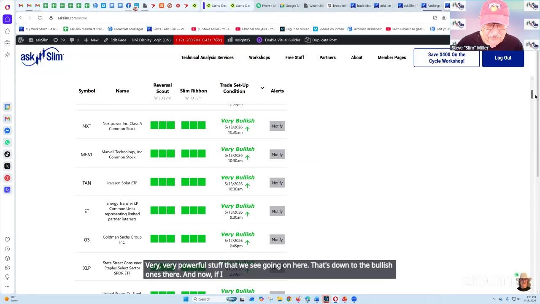
Task: Open the Windows Start button
Action: [x=186, y=299]
